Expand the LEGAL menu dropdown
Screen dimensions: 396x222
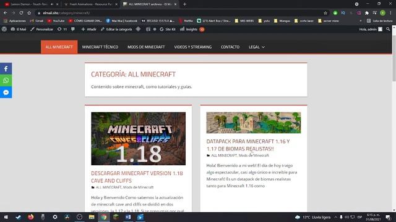point(256,47)
